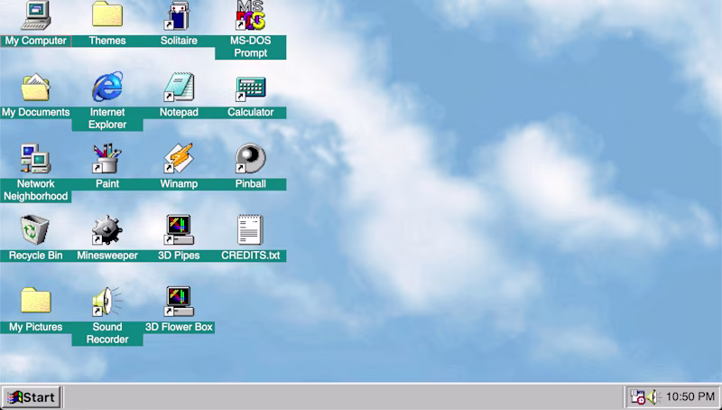Select the Network Neighborhood icon
The width and height of the screenshot is (722, 410).
click(35, 158)
